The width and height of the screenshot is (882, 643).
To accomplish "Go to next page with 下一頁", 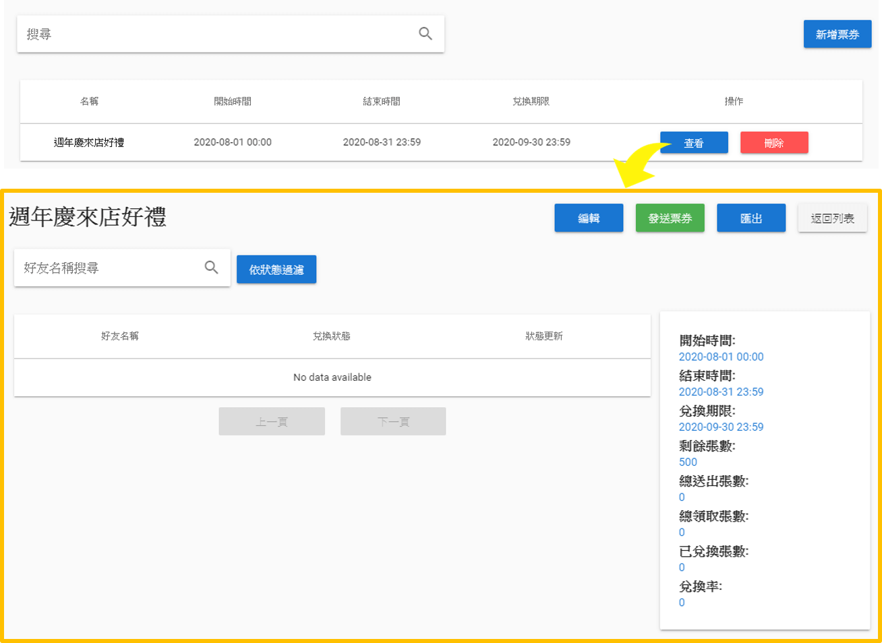I will pyautogui.click(x=393, y=422).
